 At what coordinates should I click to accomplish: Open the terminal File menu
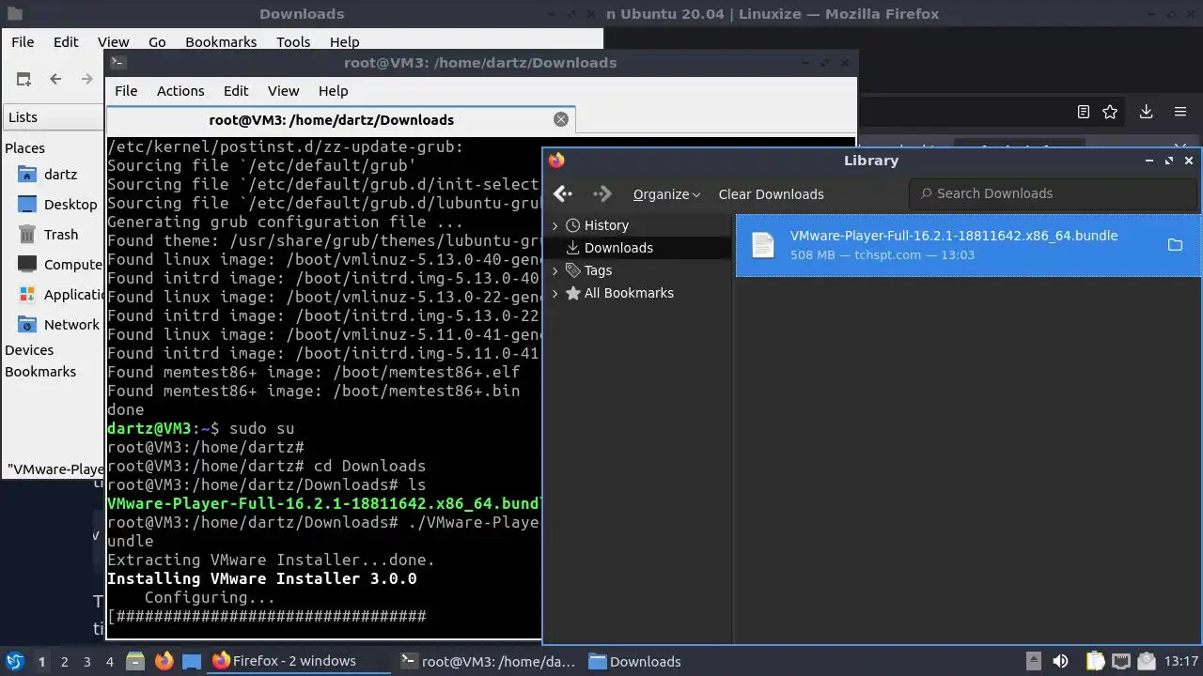(x=126, y=91)
